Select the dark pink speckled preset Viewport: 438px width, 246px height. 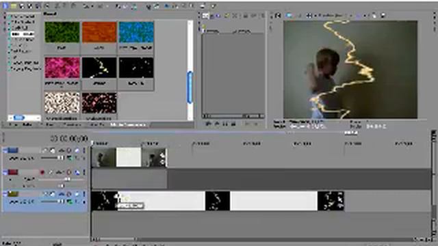(99, 103)
